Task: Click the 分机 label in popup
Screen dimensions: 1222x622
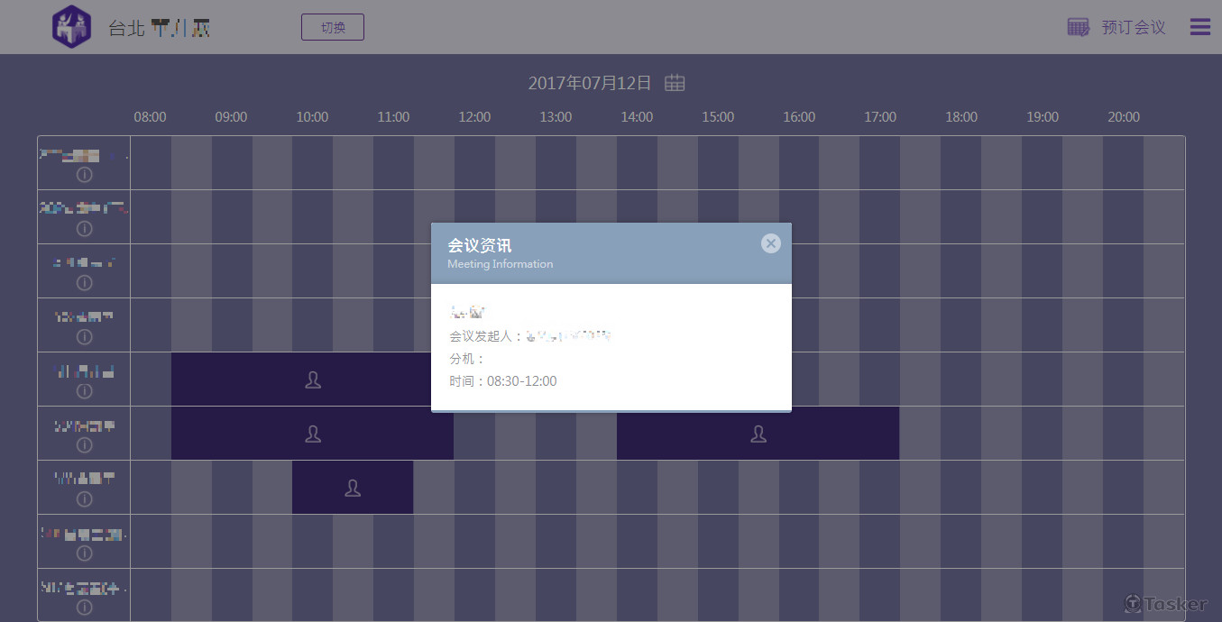Action: (467, 359)
